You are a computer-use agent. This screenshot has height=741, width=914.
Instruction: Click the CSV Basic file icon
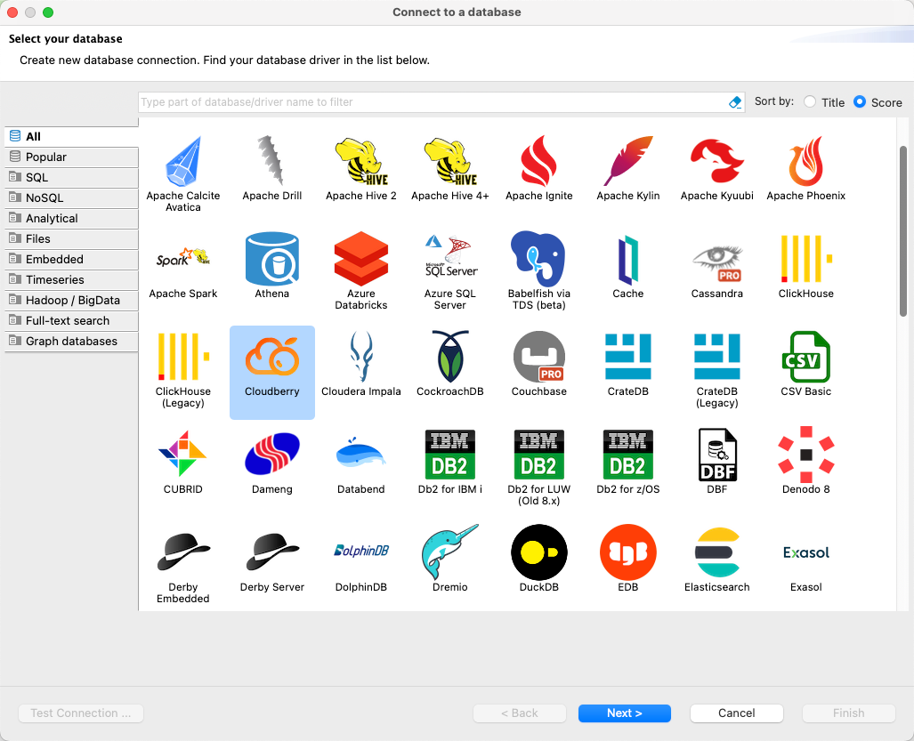[805, 357]
